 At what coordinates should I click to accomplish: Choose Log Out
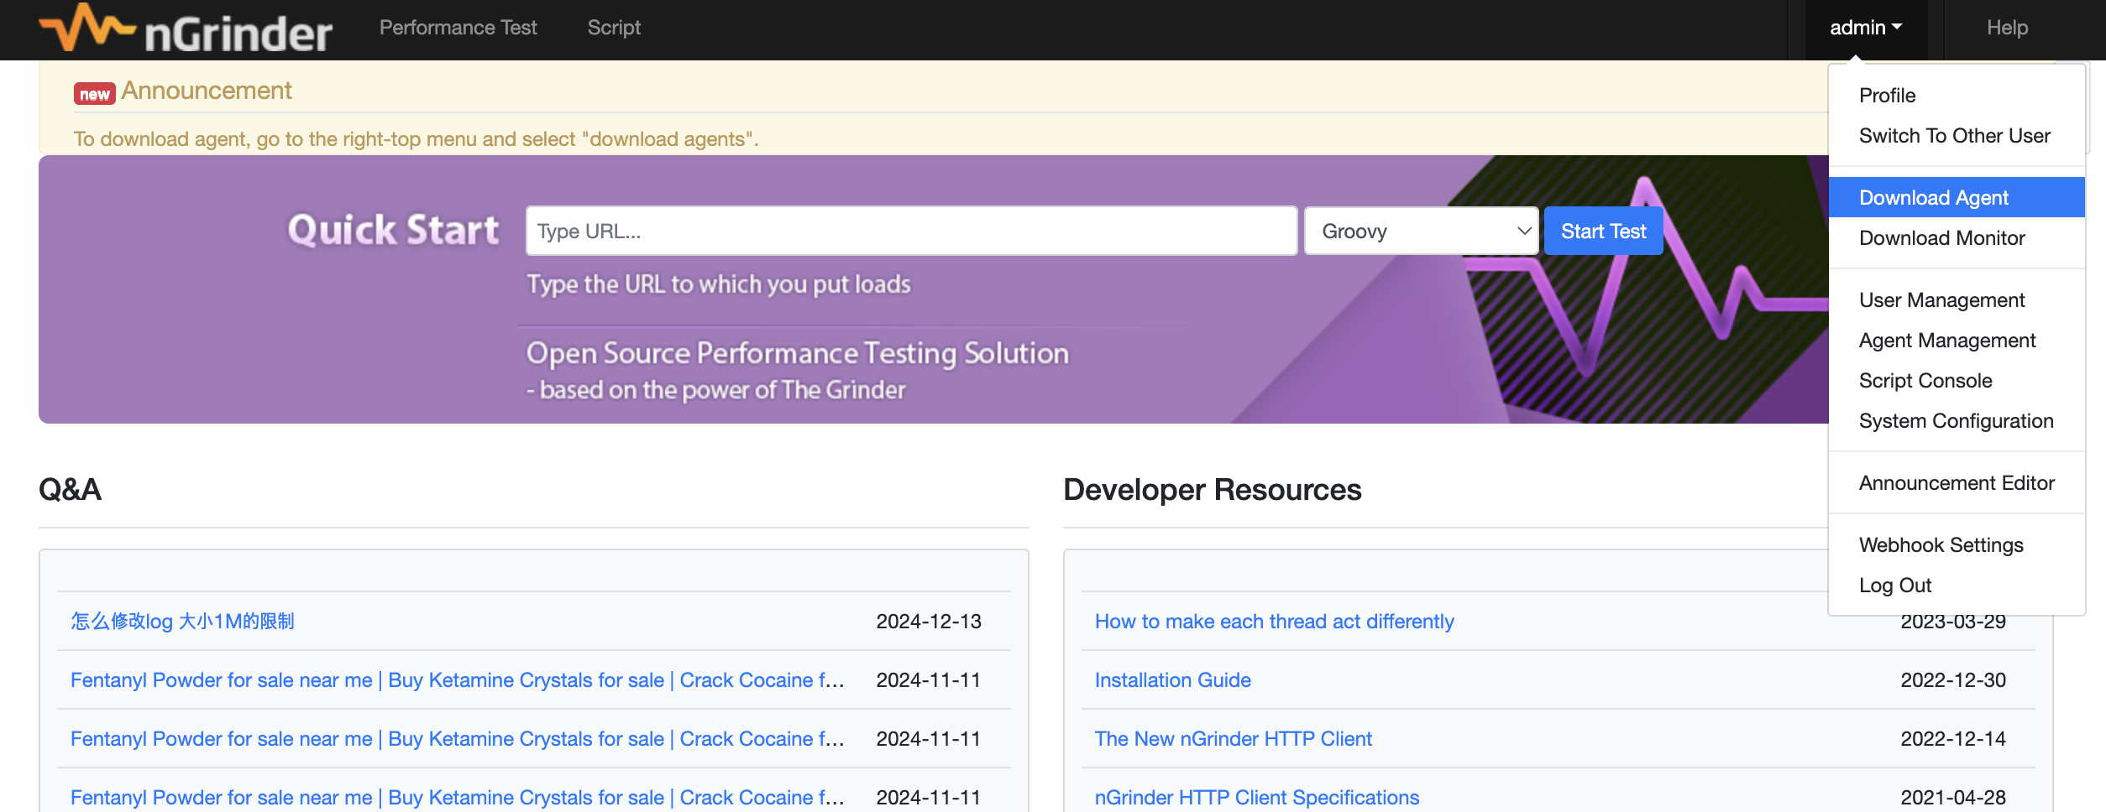[x=1957, y=586]
